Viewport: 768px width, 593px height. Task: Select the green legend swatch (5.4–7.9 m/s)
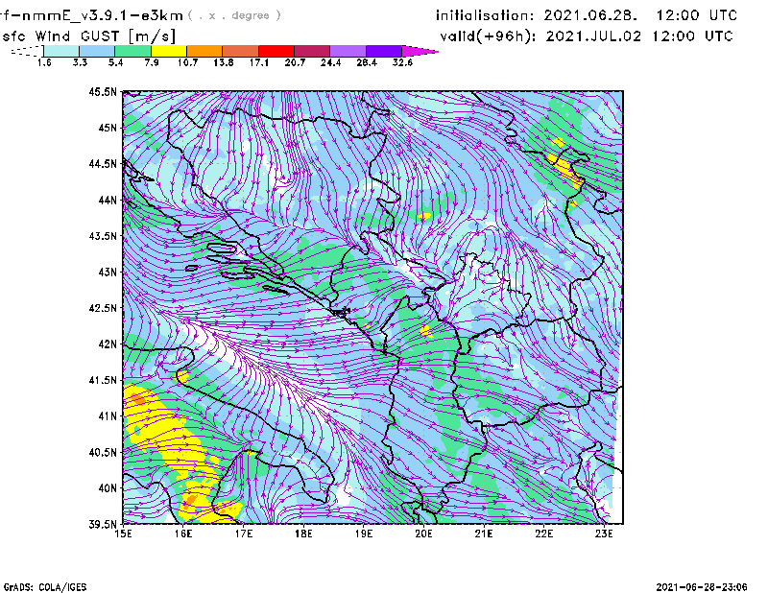133,50
